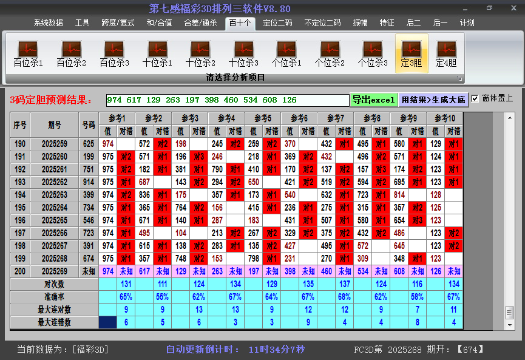The height and width of the screenshot is (360, 525).
Task: Switch to the 振幅 tab
Action: [360, 22]
